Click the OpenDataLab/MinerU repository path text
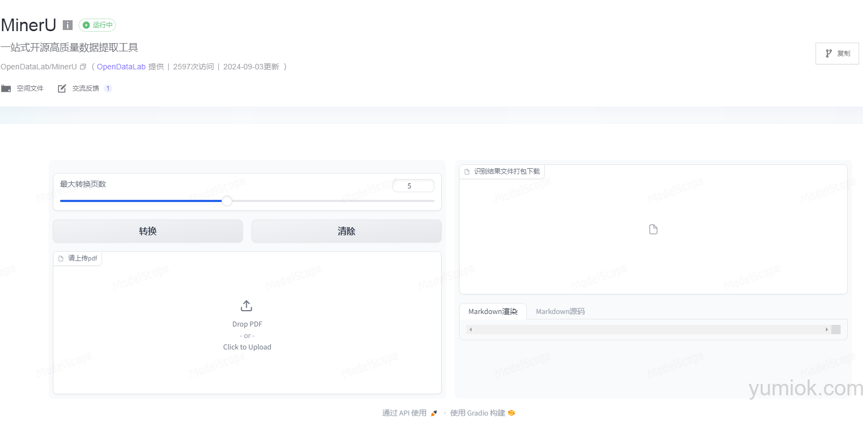This screenshot has height=427, width=863. point(39,67)
